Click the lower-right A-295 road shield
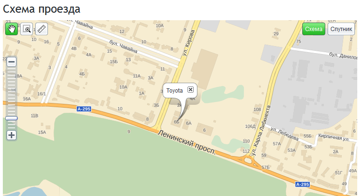This screenshot has height=196, width=361. point(303,184)
